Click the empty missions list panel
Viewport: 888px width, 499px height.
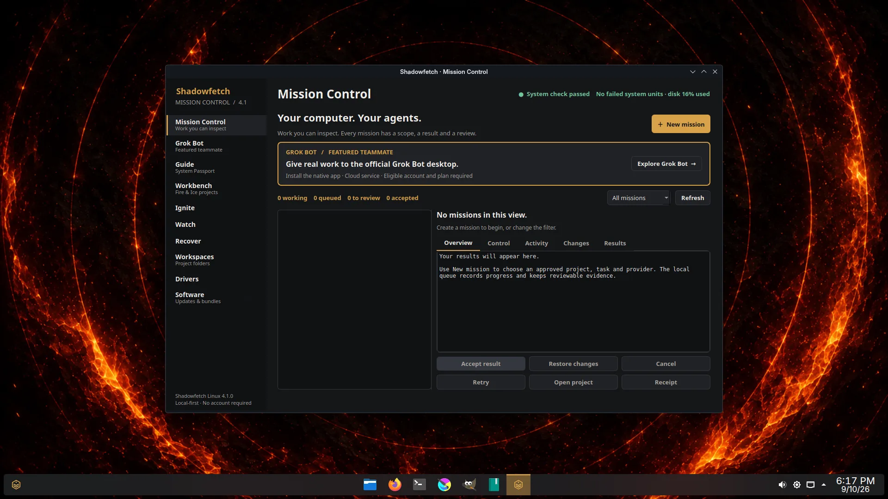354,299
